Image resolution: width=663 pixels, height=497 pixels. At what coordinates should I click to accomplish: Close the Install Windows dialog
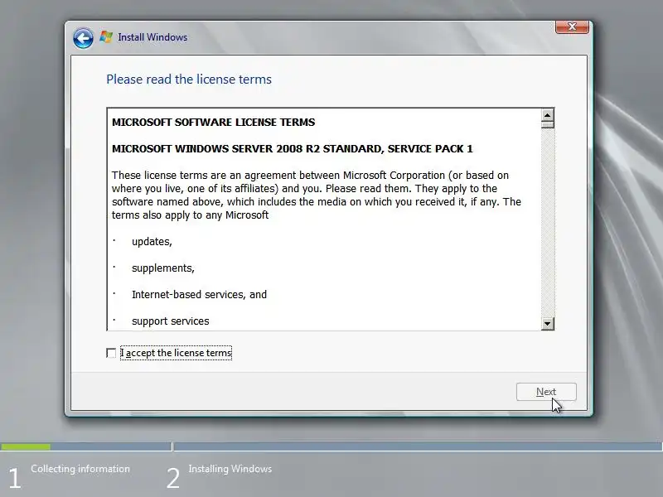click(572, 27)
